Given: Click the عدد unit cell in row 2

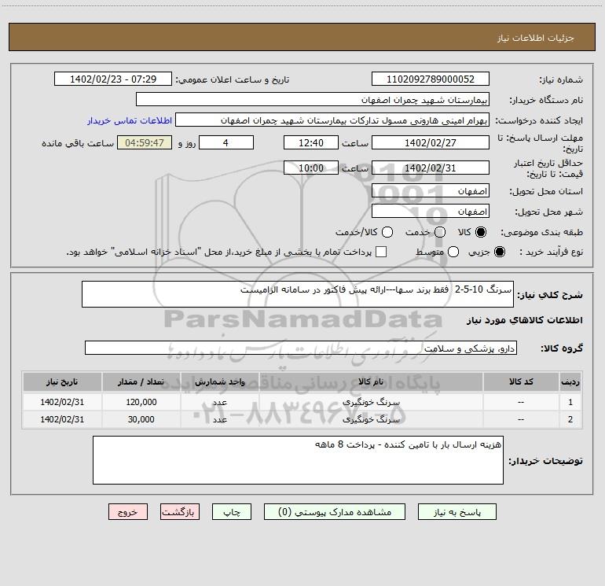Looking at the screenshot, I should coord(220,419).
